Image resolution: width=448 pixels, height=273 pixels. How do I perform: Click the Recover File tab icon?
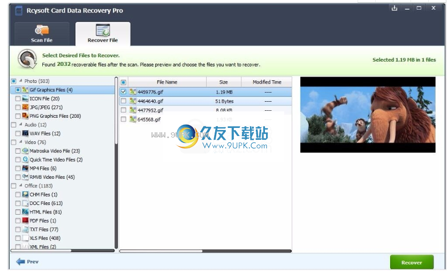[x=103, y=31]
